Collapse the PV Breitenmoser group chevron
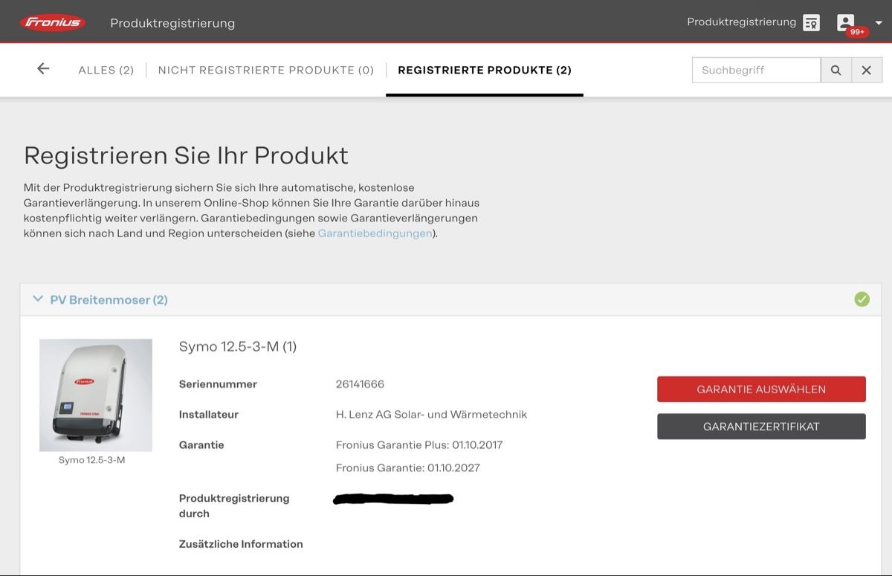Screen dimensions: 892x576 (x=38, y=300)
